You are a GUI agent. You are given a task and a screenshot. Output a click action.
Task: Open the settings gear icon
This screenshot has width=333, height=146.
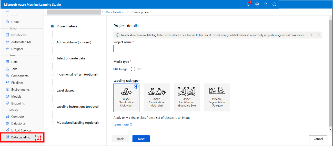(257, 4)
